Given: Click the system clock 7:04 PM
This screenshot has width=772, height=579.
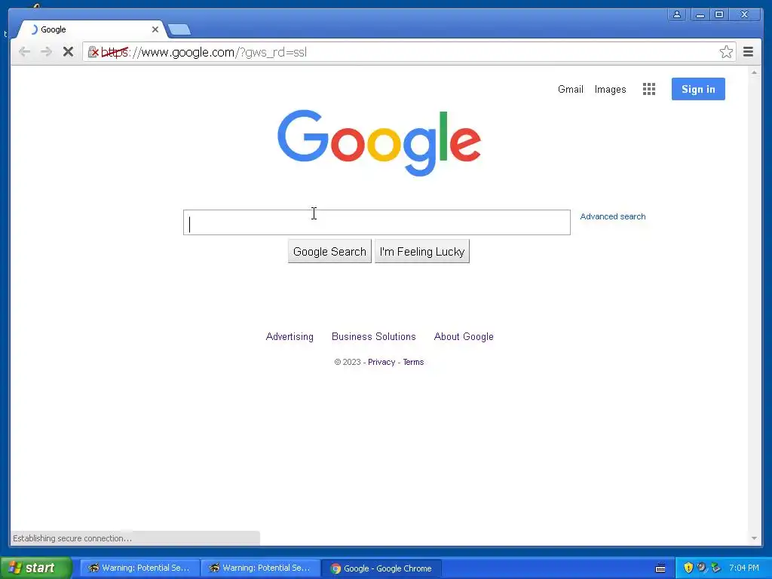Looking at the screenshot, I should [x=744, y=568].
